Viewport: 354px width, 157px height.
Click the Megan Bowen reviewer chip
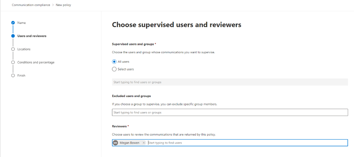tap(130, 143)
